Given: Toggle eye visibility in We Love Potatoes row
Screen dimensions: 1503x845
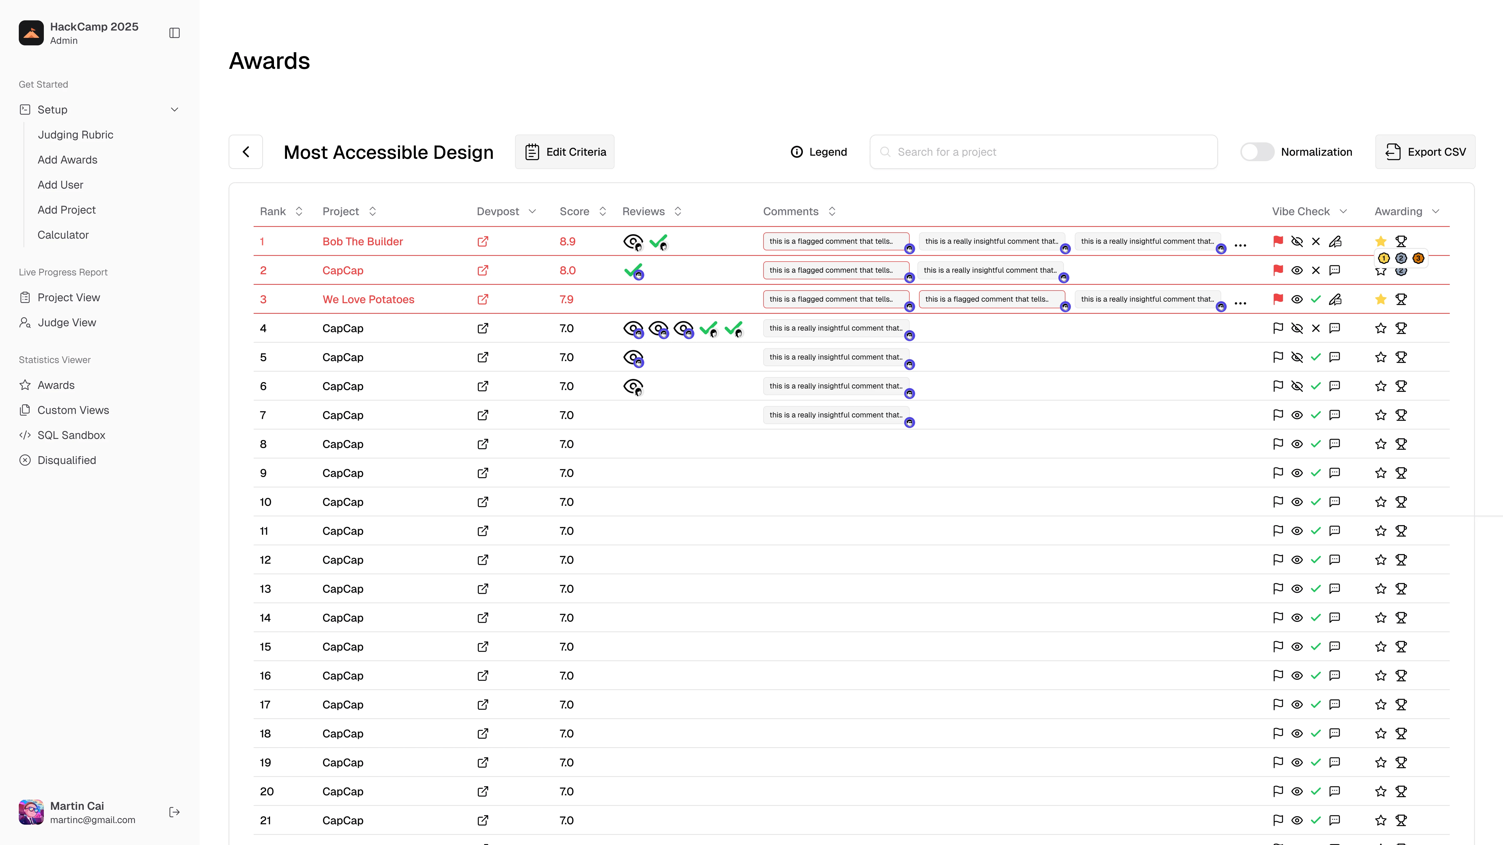Looking at the screenshot, I should tap(1297, 299).
